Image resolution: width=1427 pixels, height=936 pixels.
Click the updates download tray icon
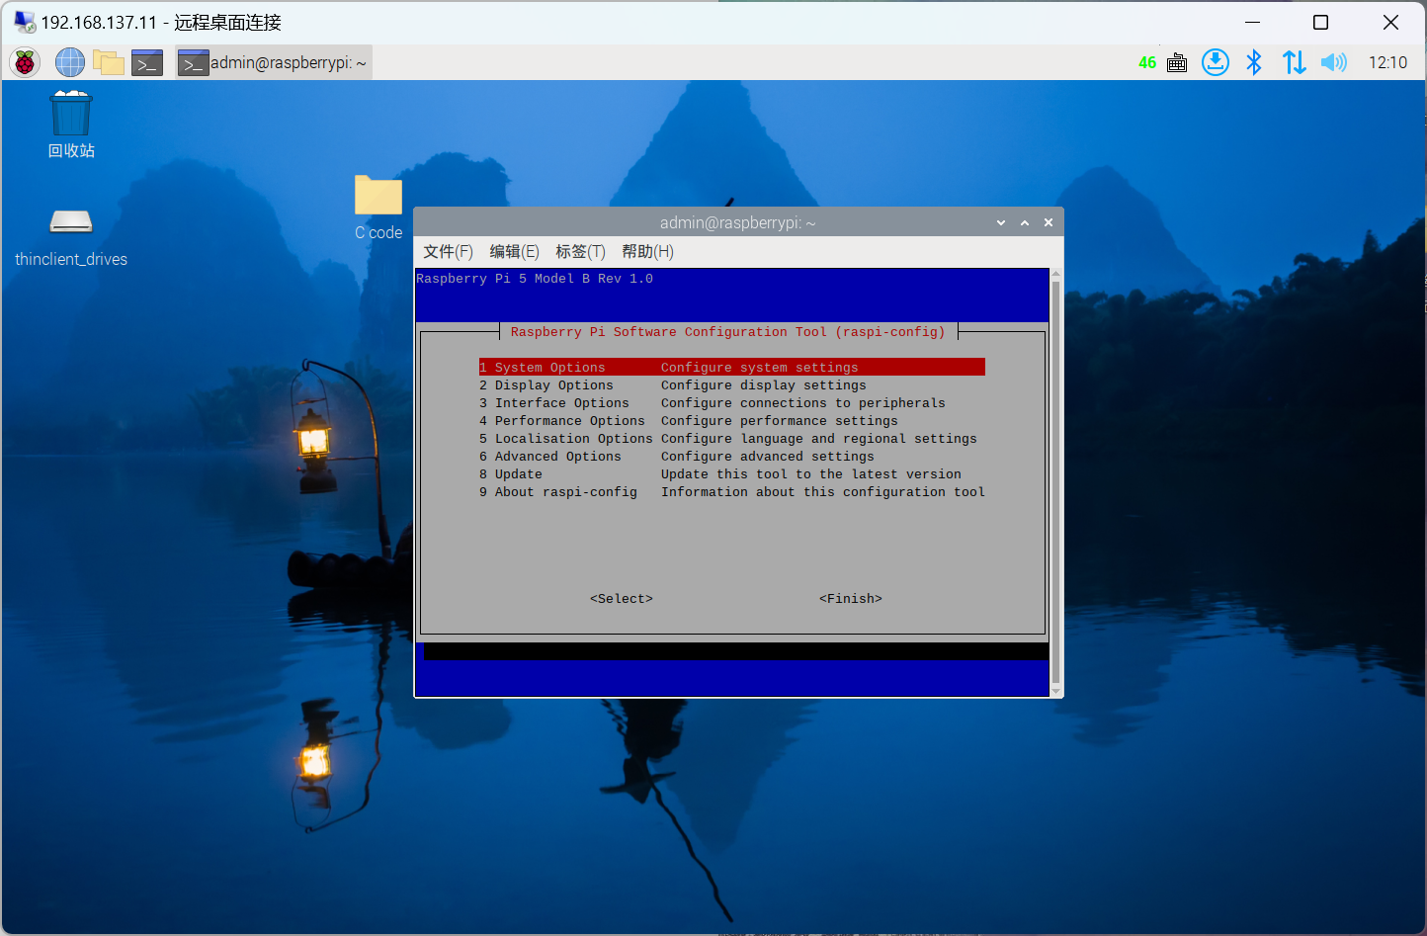pyautogui.click(x=1216, y=62)
